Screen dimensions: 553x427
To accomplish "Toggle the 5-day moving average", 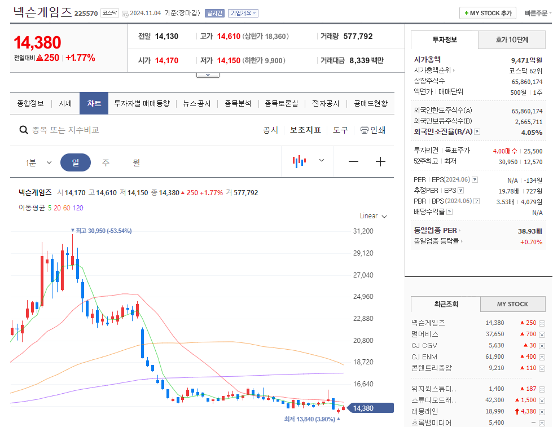I will pyautogui.click(x=50, y=208).
